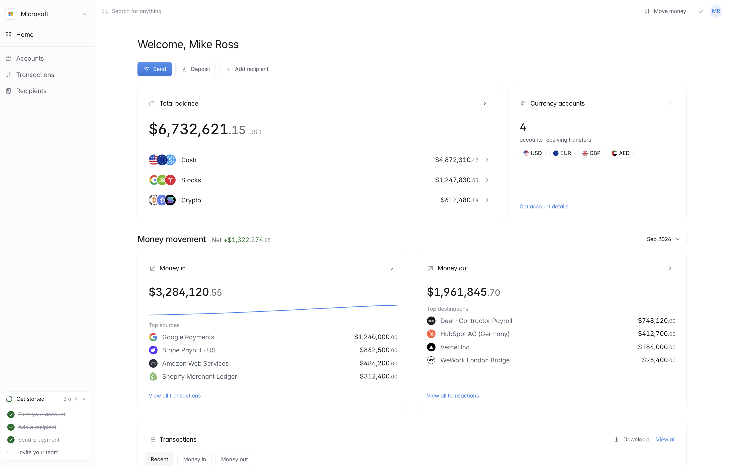This screenshot has height=466, width=729.
Task: Click the Money out arrow icon
Action: point(430,268)
